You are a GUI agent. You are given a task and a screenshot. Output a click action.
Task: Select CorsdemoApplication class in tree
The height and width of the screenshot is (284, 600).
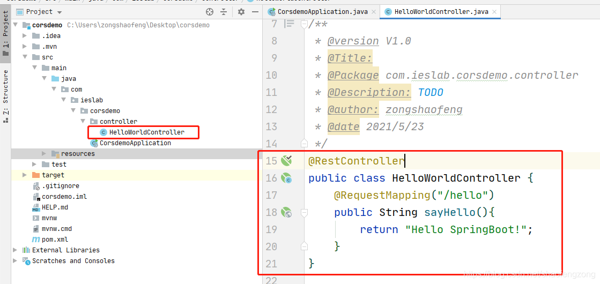point(135,143)
